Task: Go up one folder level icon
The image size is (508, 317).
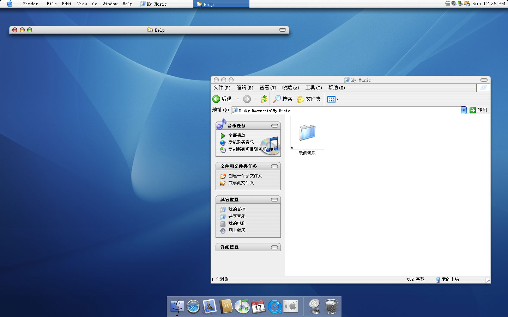Action: pos(264,99)
